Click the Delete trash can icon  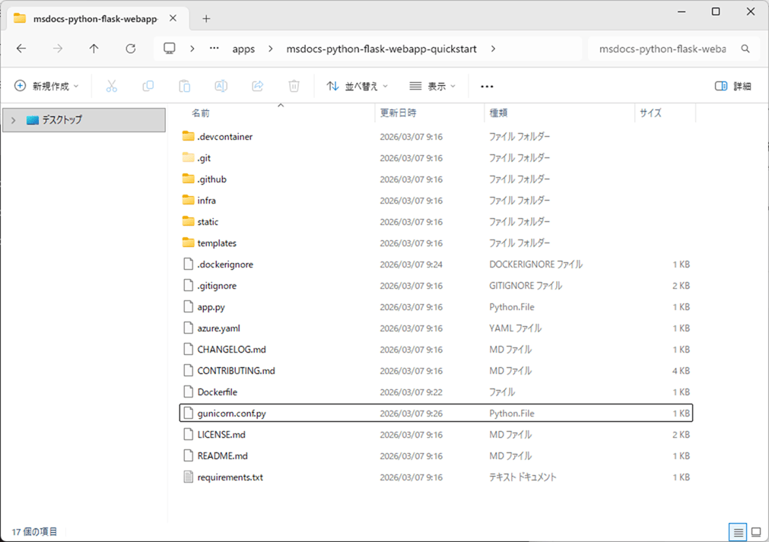click(x=294, y=87)
